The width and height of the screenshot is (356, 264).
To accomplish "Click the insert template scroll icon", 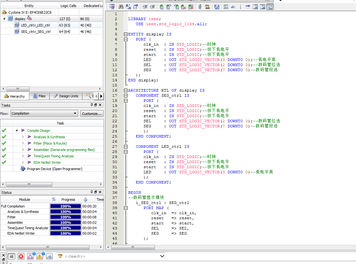I will (207, 7).
